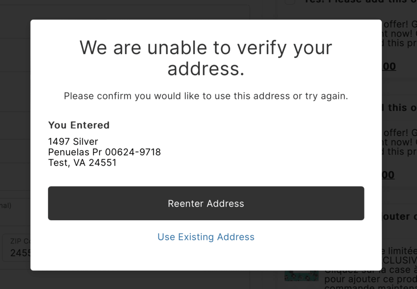
Task: Click the underlined .00 price link below first offer
Action: point(389,66)
